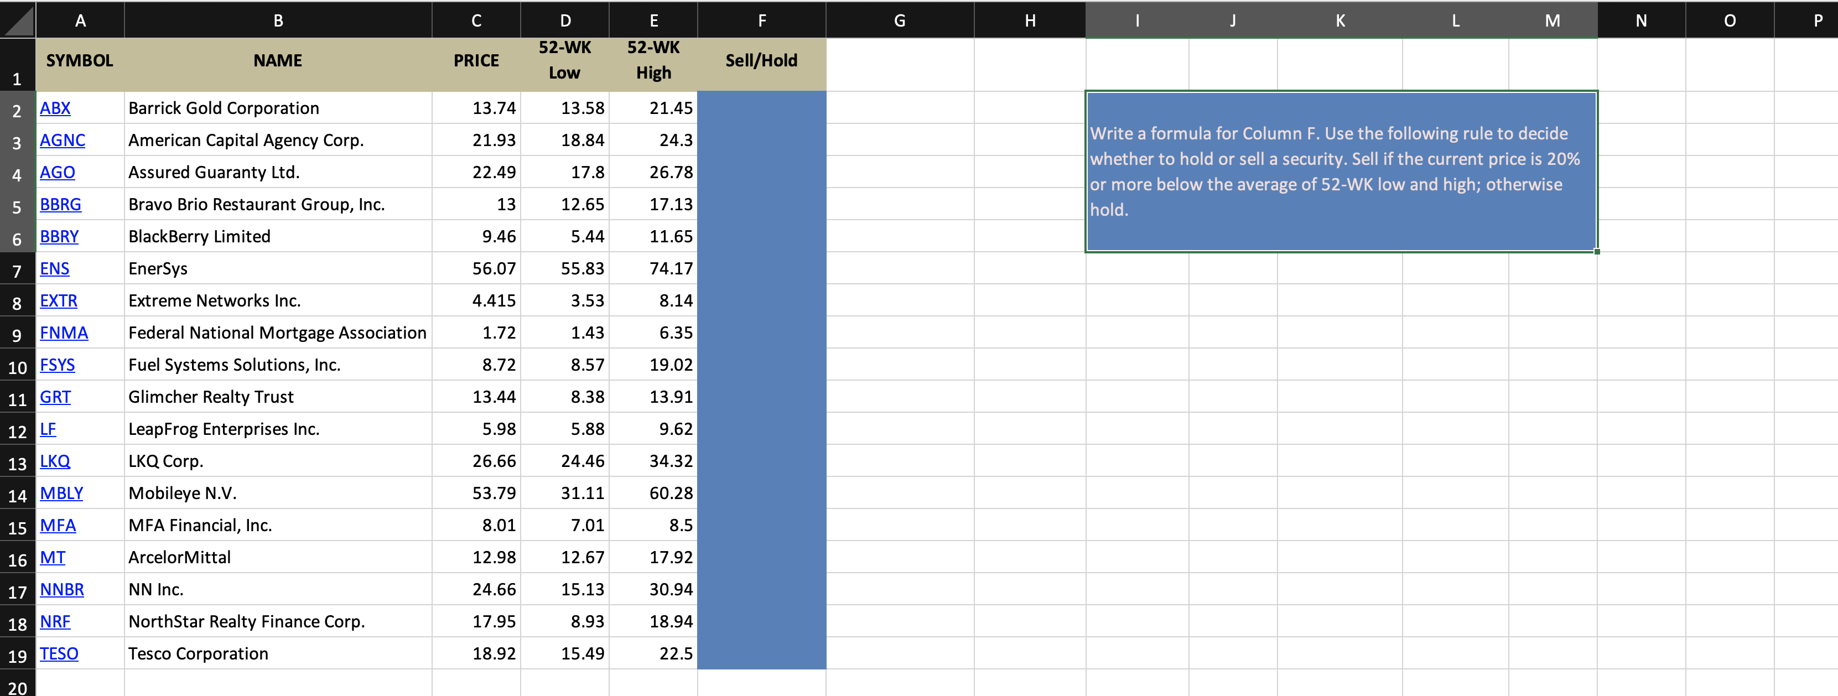Select column G header
Screen dimensions: 1838x696
[900, 20]
